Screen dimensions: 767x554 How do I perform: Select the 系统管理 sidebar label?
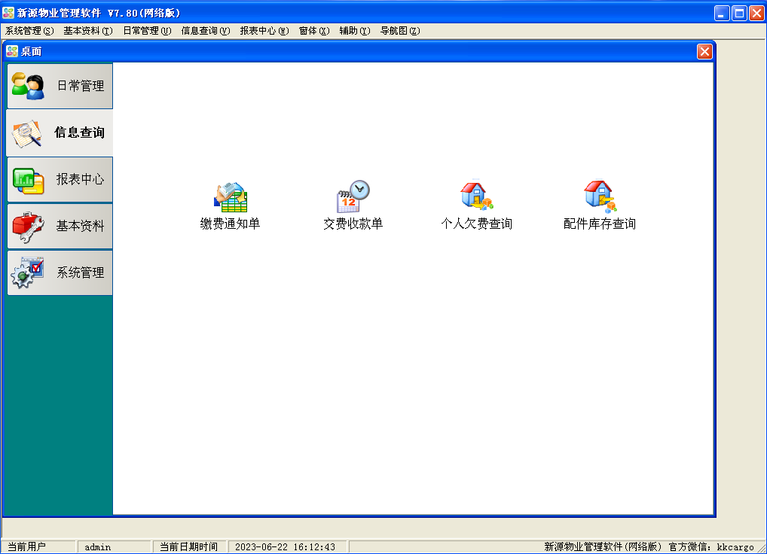(81, 272)
